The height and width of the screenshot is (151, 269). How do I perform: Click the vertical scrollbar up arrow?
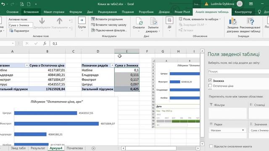pyautogui.click(x=202, y=51)
